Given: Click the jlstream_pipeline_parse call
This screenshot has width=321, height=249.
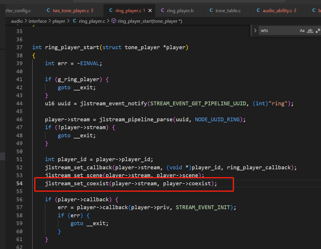Looking at the screenshot, I should (136, 119).
